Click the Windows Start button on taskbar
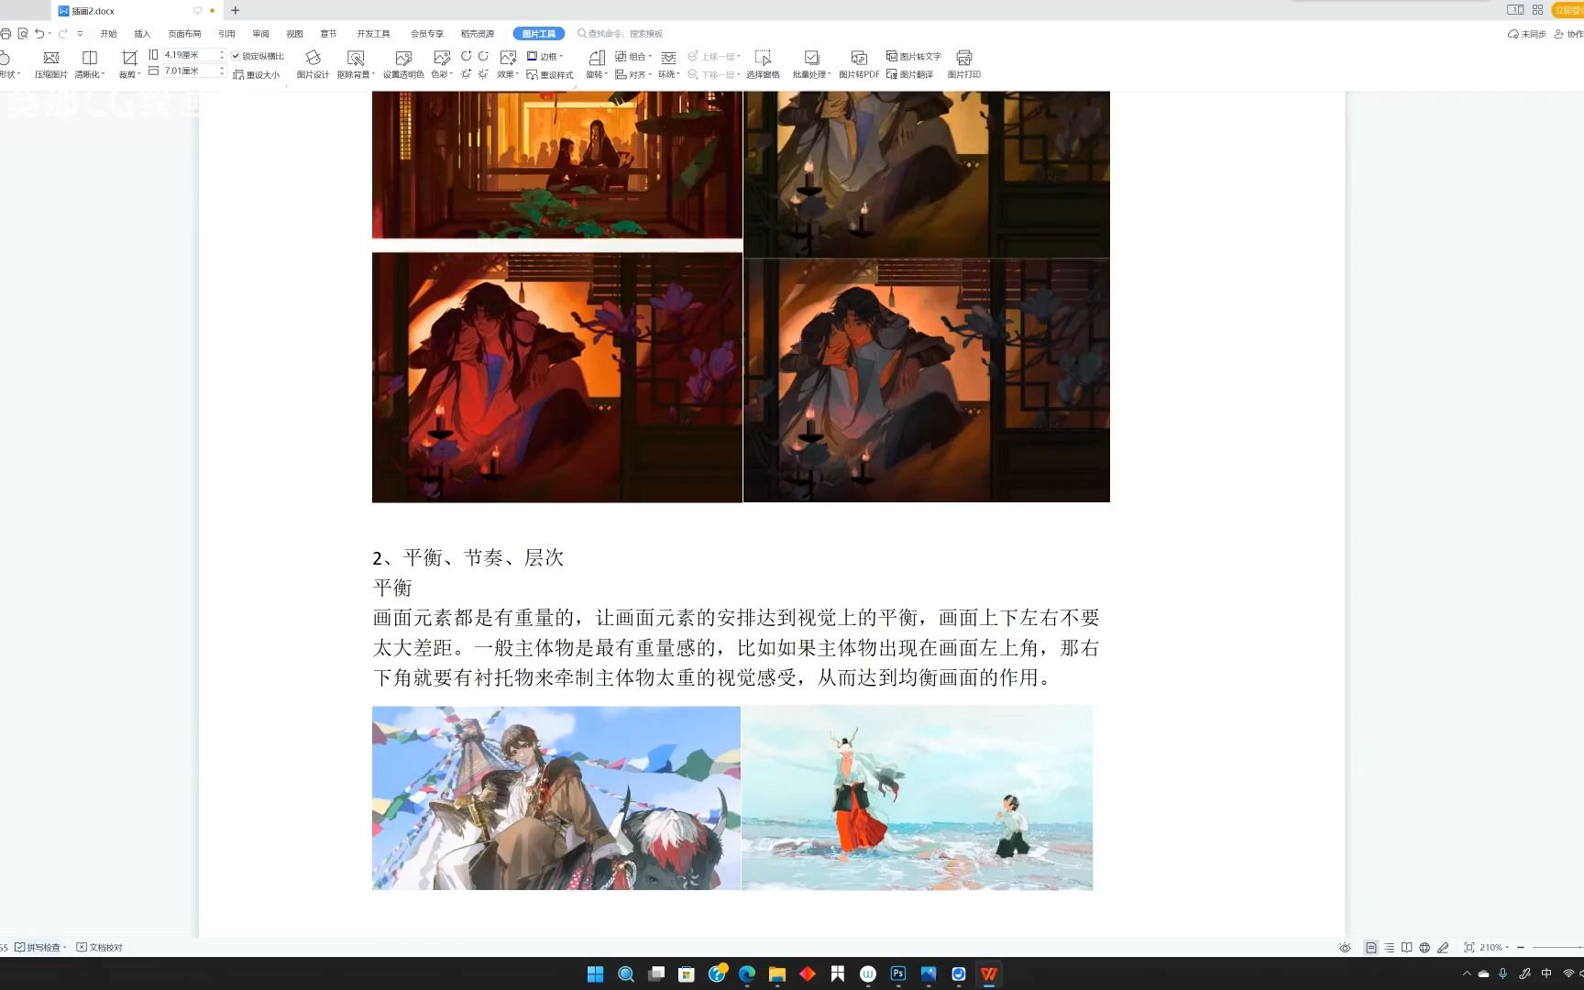 pos(595,973)
